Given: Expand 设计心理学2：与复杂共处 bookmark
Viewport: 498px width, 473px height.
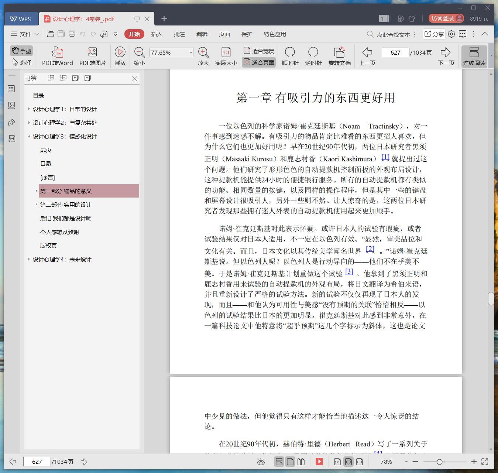Looking at the screenshot, I should point(29,123).
